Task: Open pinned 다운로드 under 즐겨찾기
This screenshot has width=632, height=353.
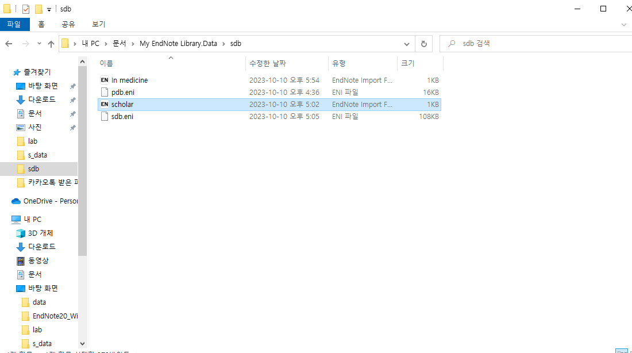Action: (x=42, y=99)
